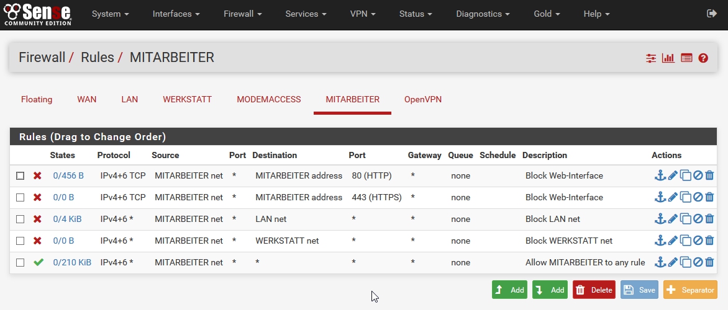This screenshot has height=310, width=728.
Task: Tick checkbox for Allow MITARBEITER to any rule
Action: pos(20,262)
